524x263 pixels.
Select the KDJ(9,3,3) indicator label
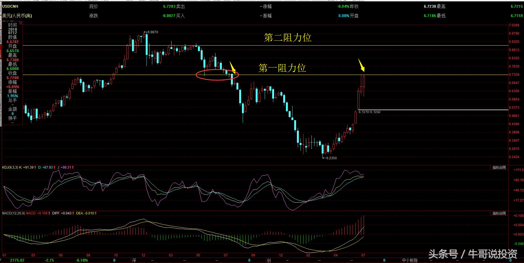click(x=10, y=167)
